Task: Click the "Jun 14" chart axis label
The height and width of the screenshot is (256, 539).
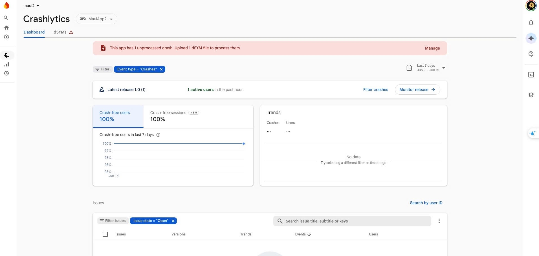Action: pyautogui.click(x=114, y=176)
